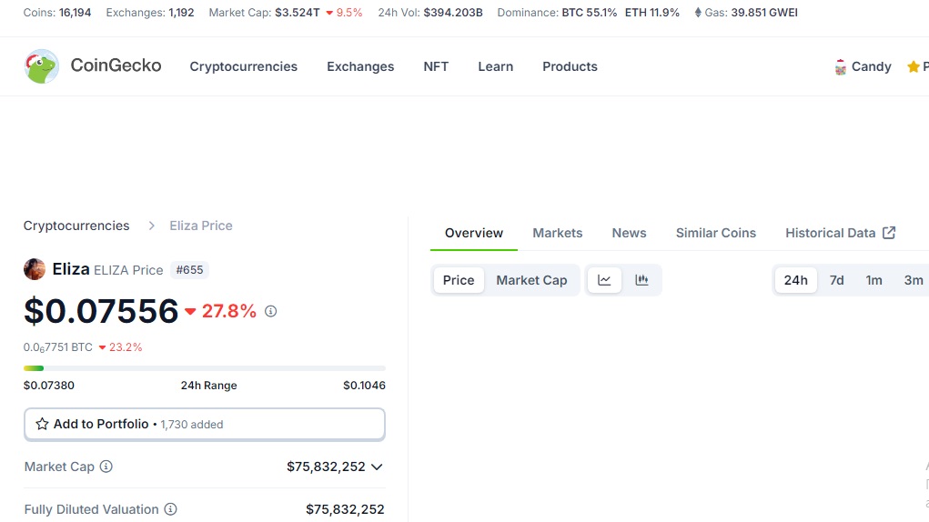Click the Fully Diluted Valuation $75,832,252 value
929x522 pixels.
(x=345, y=509)
